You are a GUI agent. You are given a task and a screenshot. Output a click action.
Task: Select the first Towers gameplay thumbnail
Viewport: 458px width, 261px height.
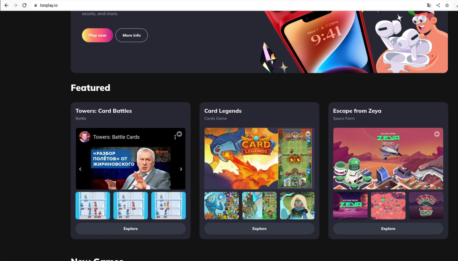(93, 206)
